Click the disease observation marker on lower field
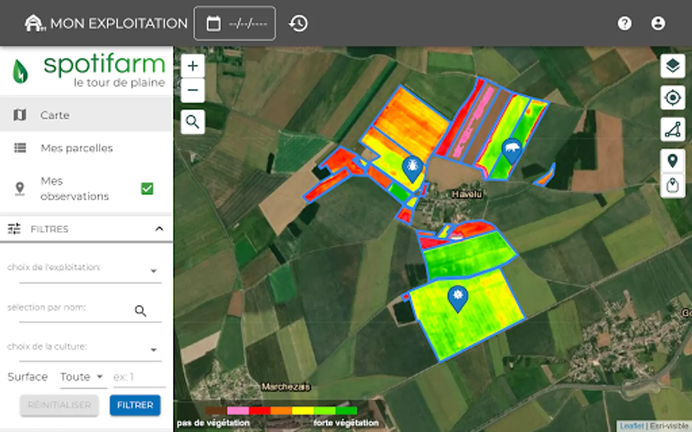 click(x=457, y=298)
